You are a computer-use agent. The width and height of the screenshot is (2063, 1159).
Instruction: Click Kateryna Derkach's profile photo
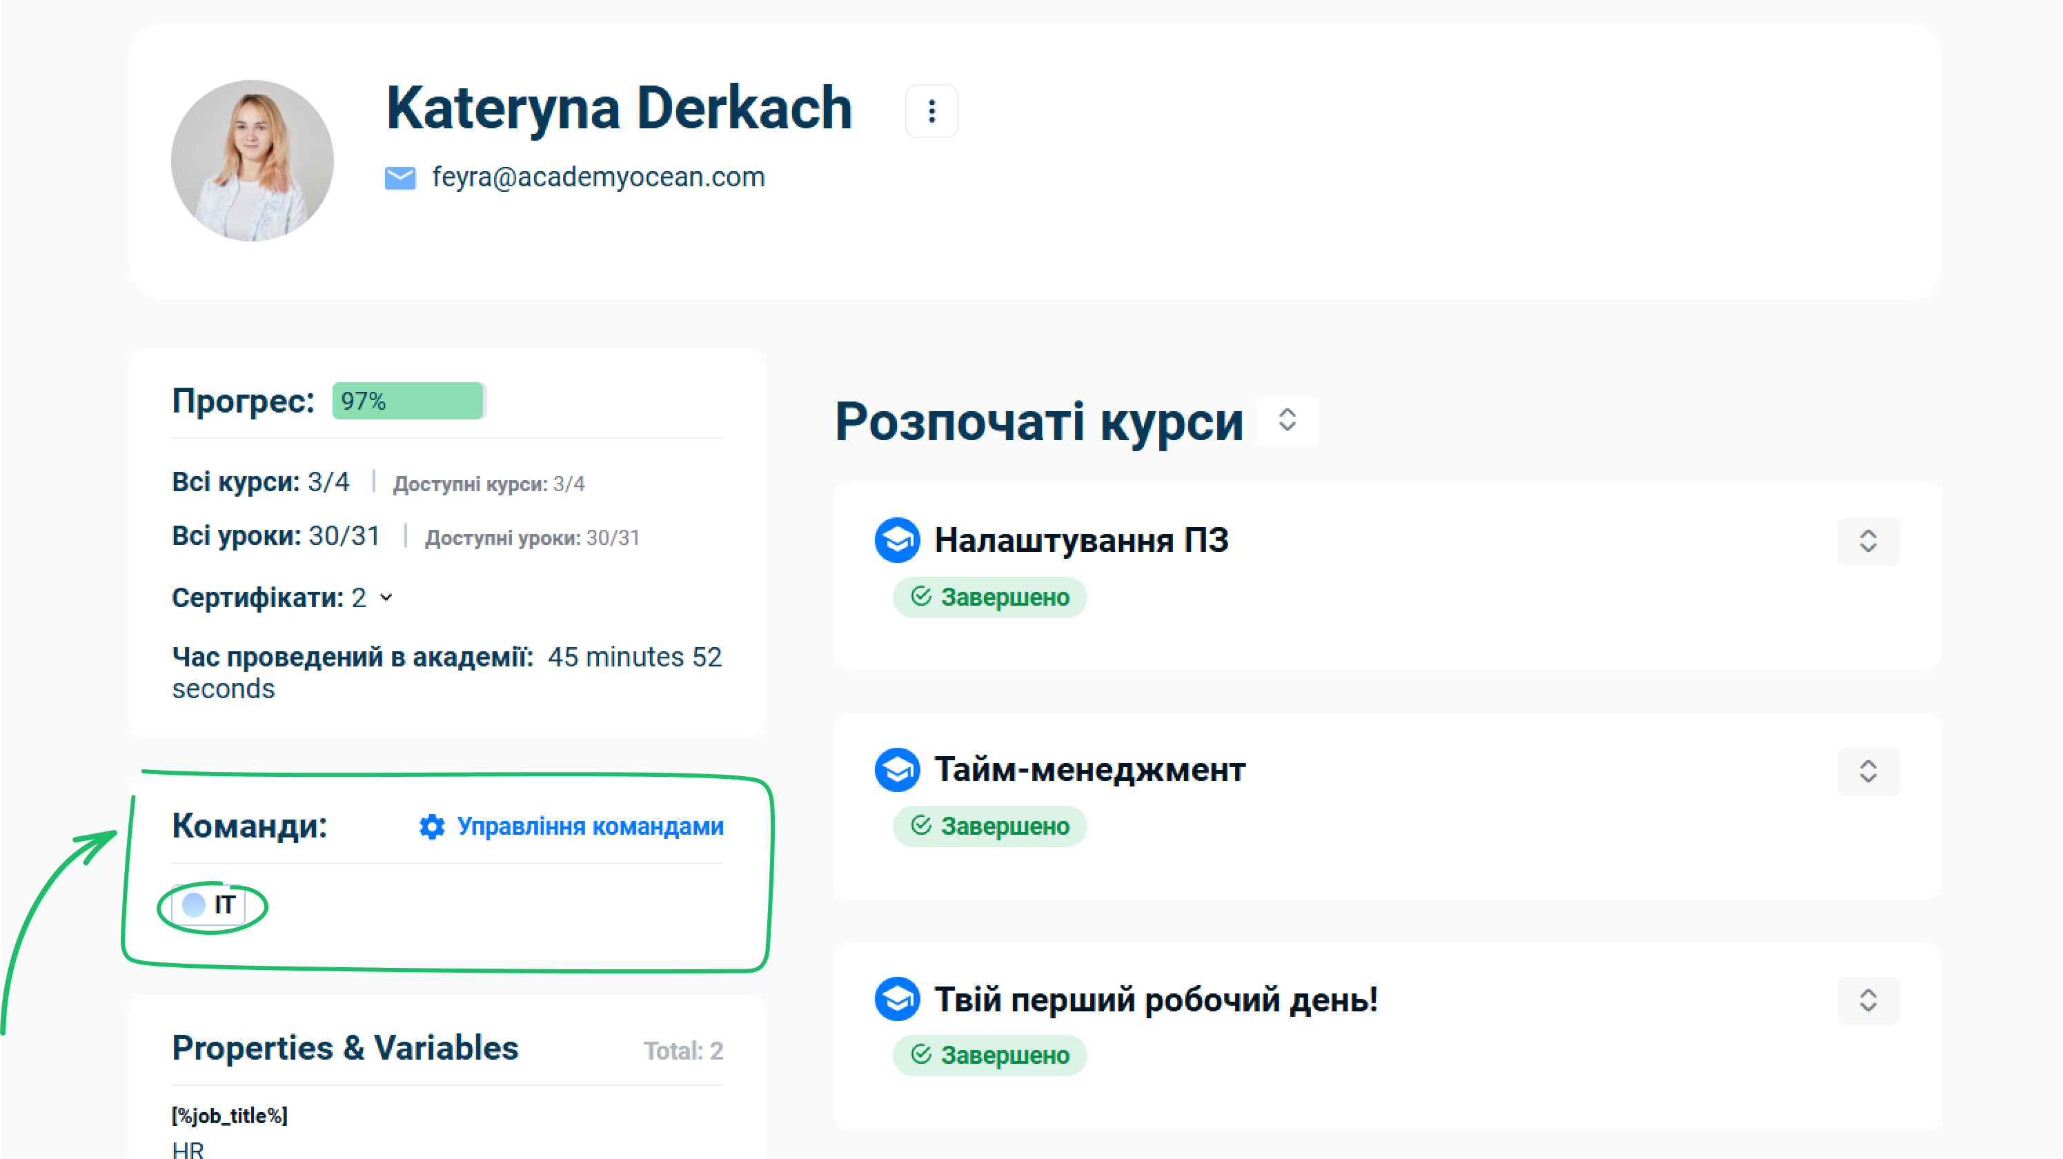click(253, 160)
